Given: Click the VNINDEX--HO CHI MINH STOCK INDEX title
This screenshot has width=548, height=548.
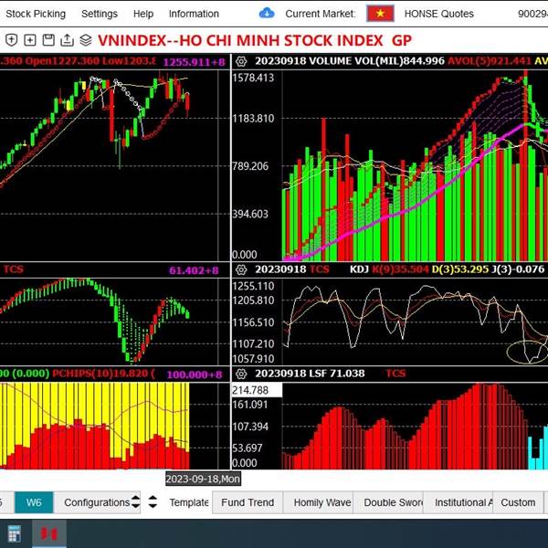Looking at the screenshot, I should (255, 40).
